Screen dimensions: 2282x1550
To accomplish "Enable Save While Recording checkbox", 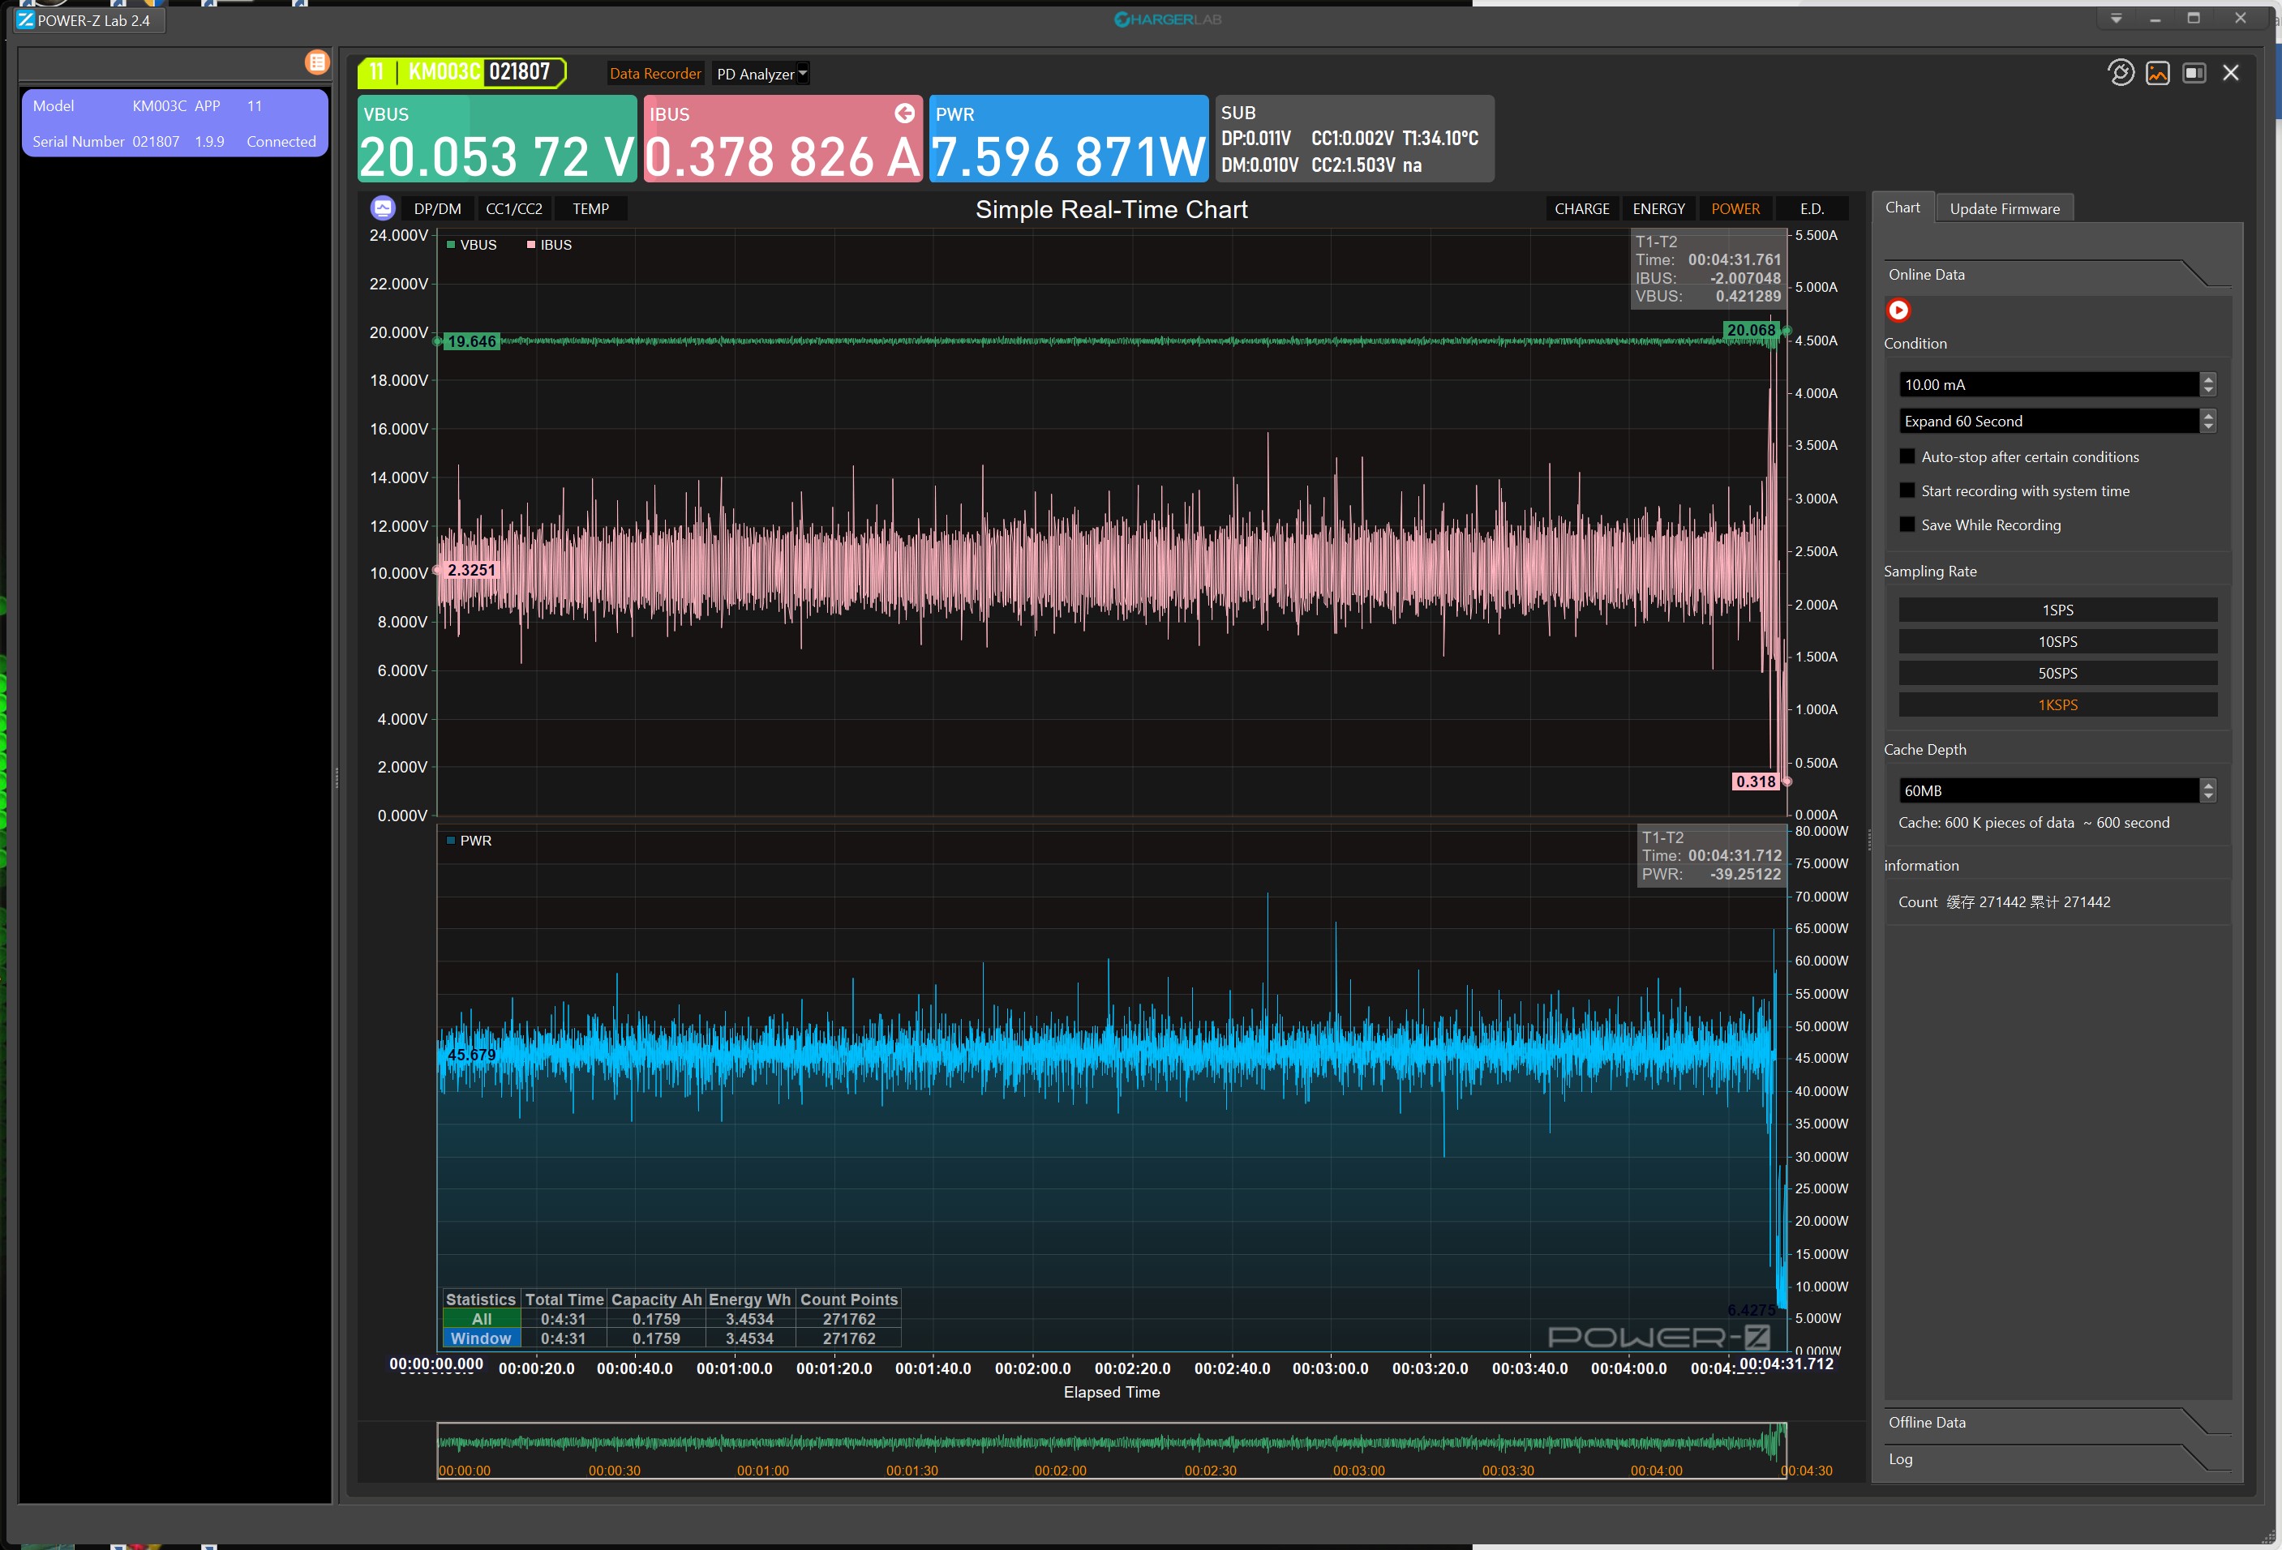I will click(x=1907, y=525).
